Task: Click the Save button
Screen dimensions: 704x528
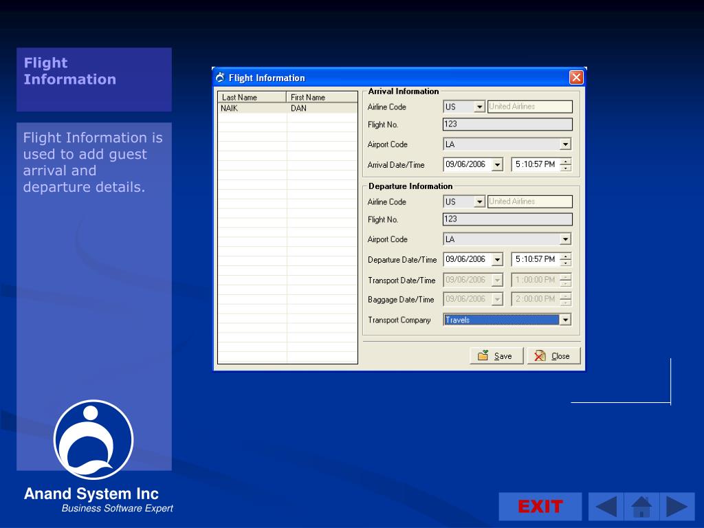Action: 496,356
